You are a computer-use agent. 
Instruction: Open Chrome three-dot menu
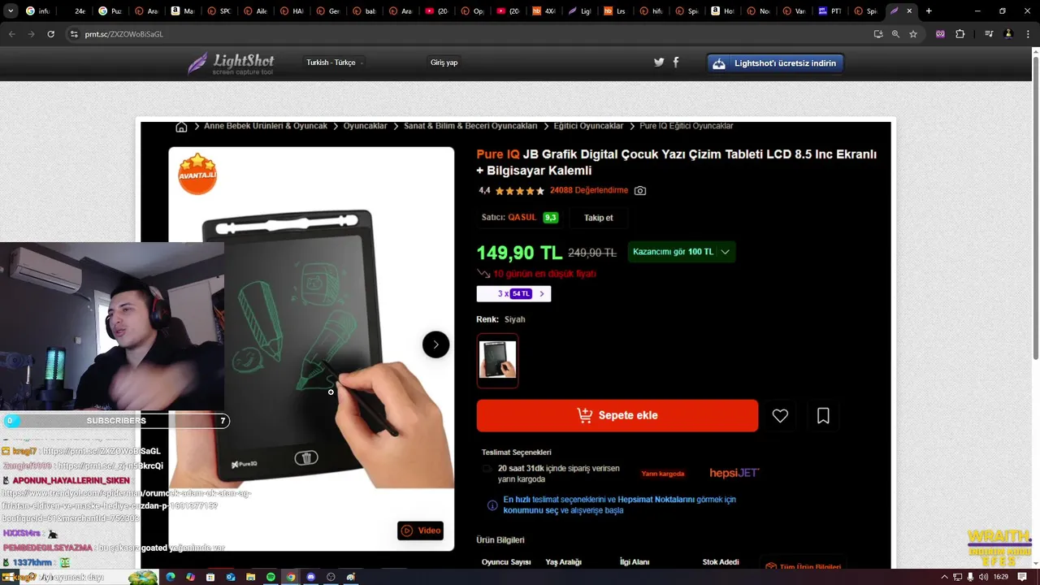coord(1029,34)
